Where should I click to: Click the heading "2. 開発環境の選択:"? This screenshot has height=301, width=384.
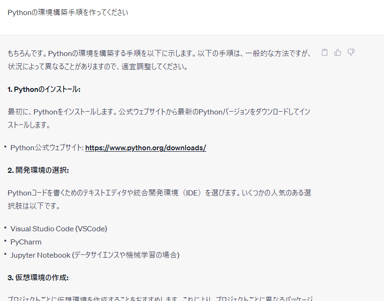[38, 171]
